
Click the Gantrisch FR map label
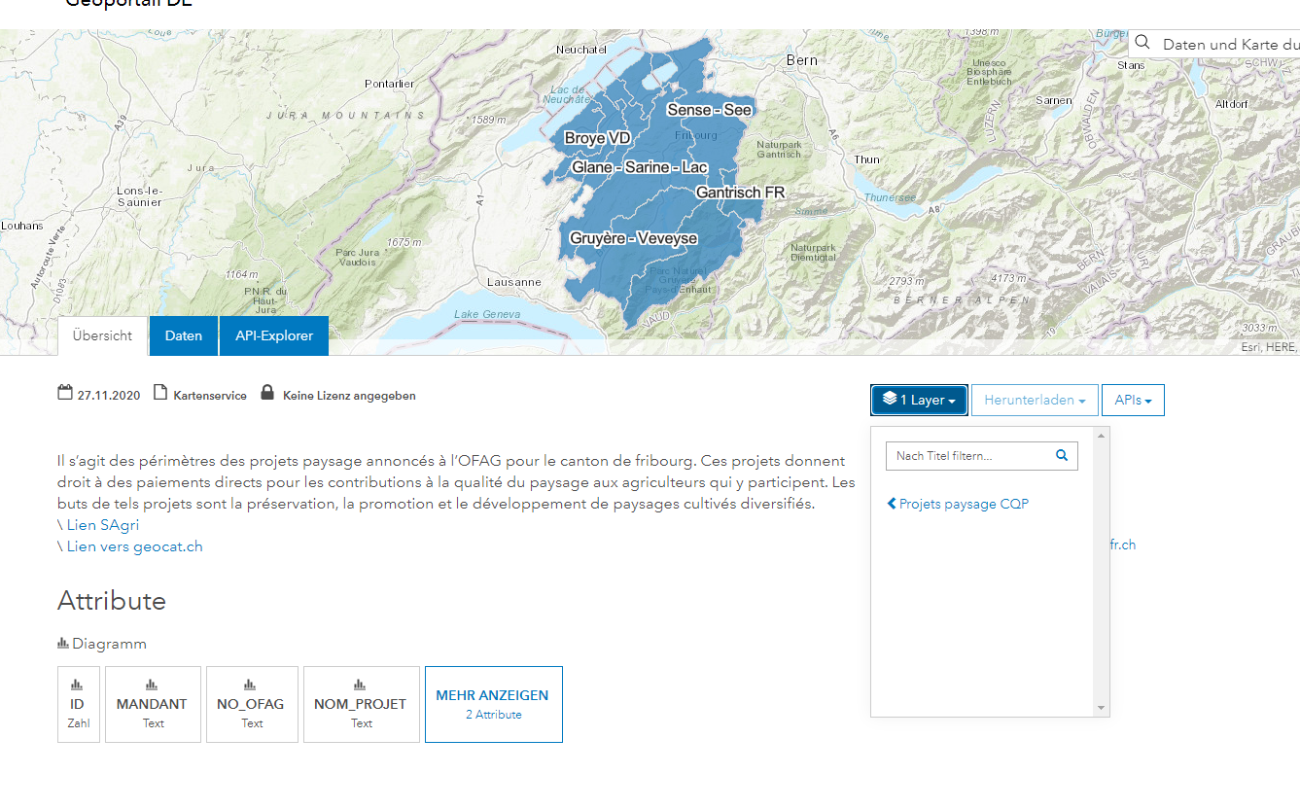pyautogui.click(x=740, y=193)
